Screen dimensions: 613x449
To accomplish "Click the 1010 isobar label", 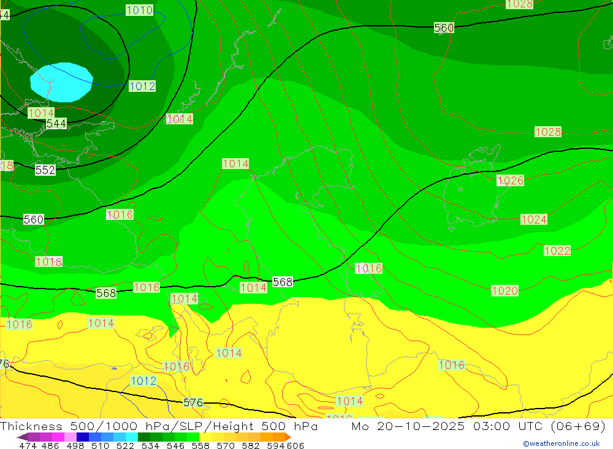I will click(x=140, y=10).
